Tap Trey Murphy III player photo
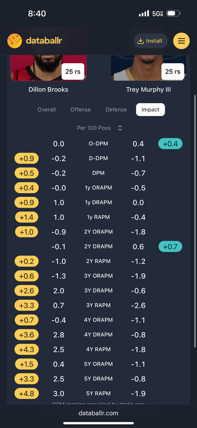Image resolution: width=197 pixels, height=428 pixels. 148,67
